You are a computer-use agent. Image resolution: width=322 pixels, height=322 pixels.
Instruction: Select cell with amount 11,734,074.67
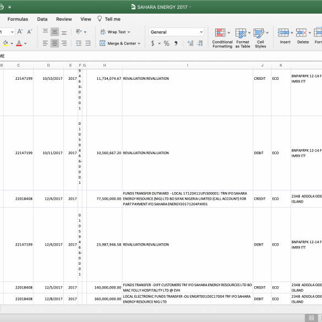point(105,92)
